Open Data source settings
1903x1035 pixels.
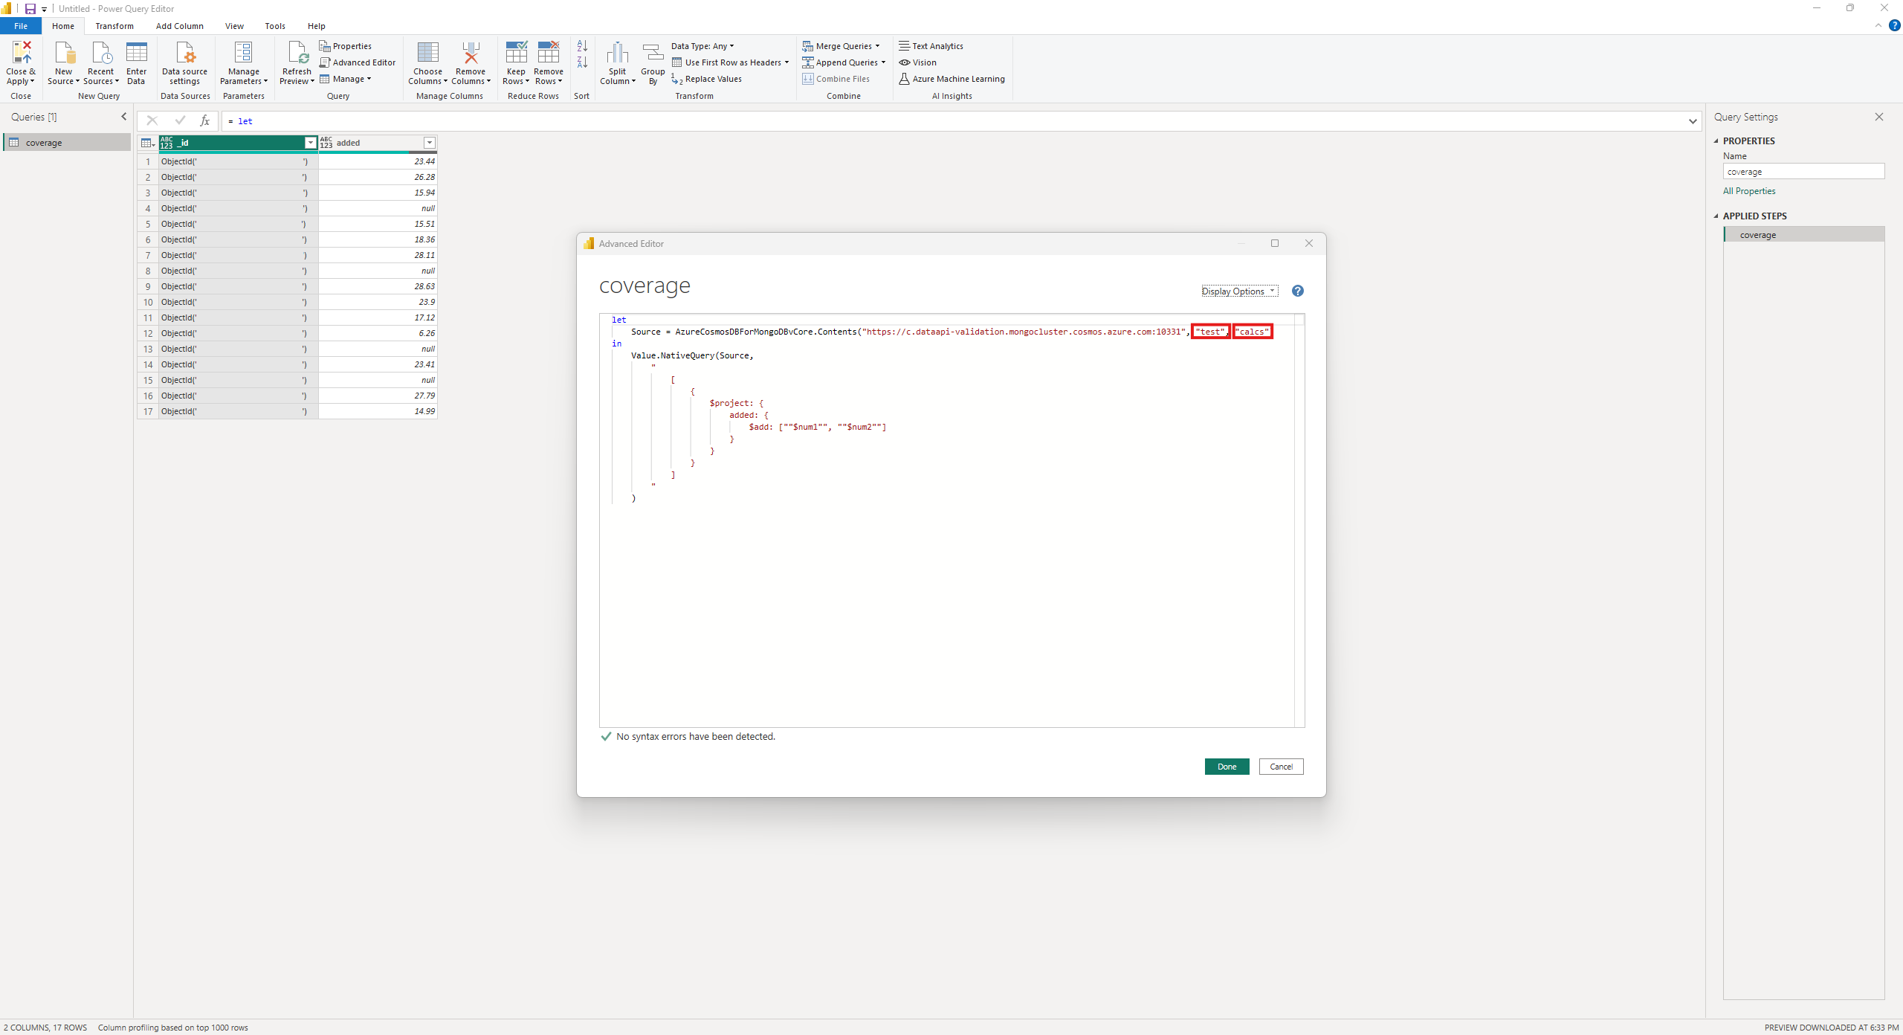pos(184,54)
